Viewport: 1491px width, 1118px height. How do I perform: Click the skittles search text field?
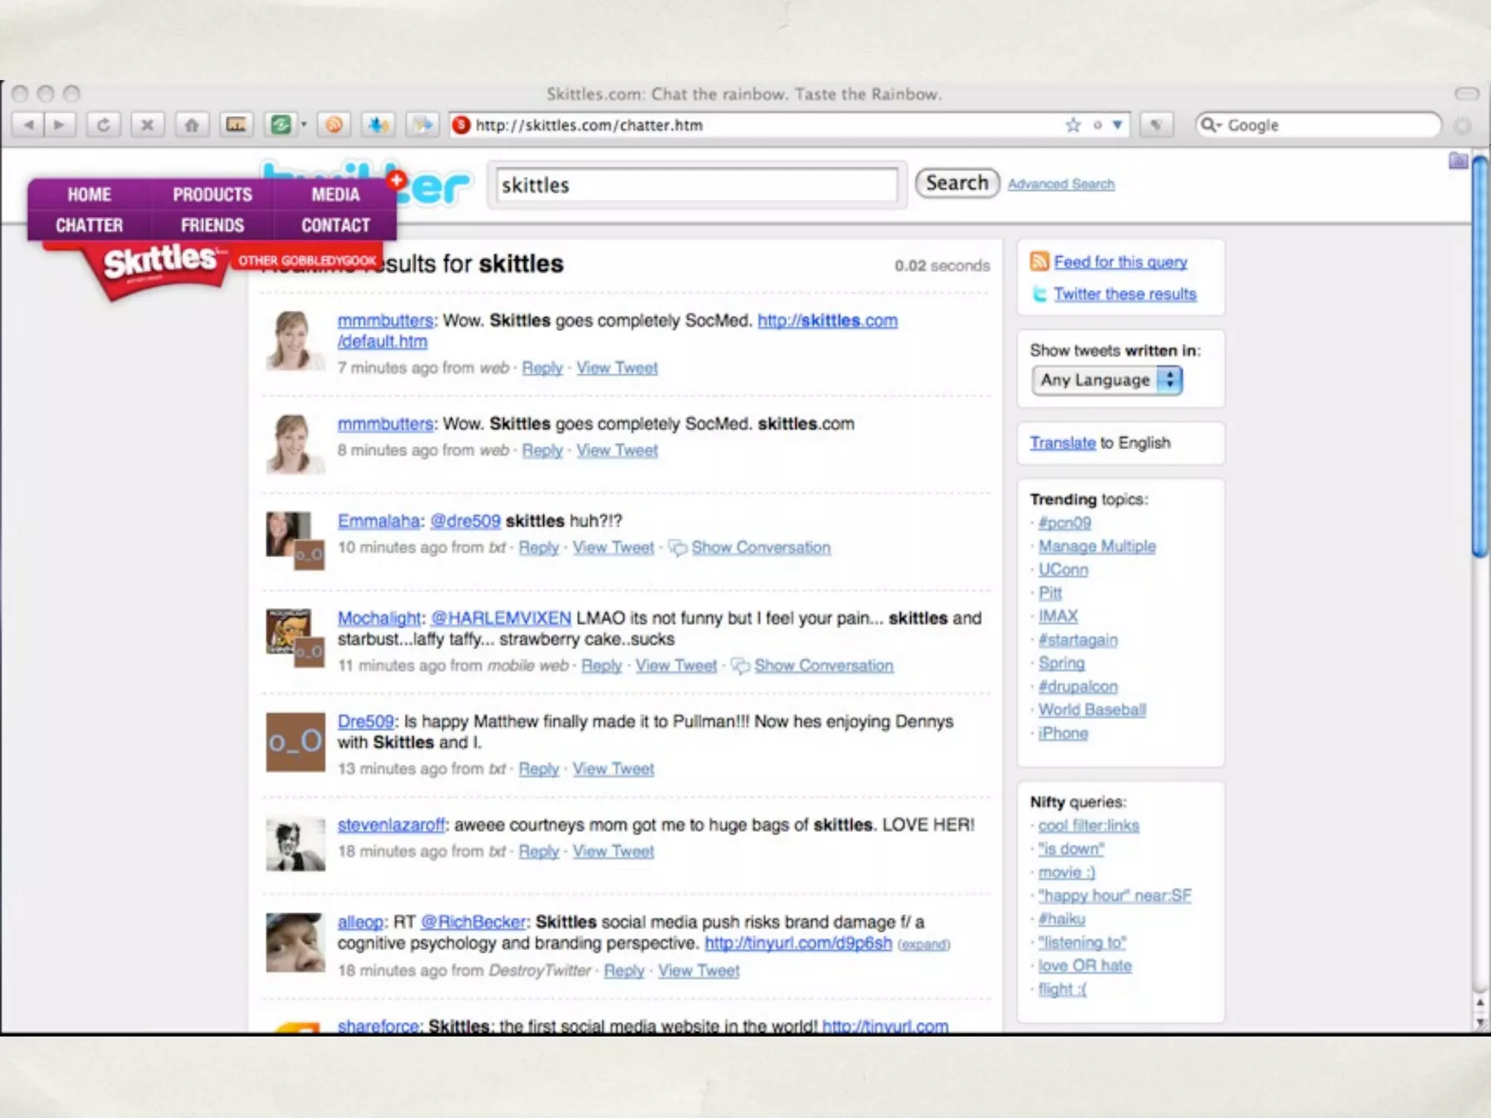[697, 185]
